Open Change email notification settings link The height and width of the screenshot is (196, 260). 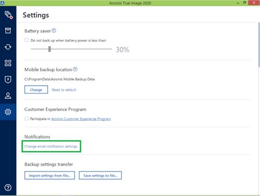51,146
